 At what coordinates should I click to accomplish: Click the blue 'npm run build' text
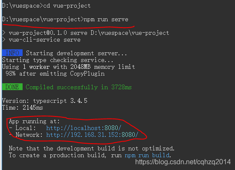coord(147,156)
